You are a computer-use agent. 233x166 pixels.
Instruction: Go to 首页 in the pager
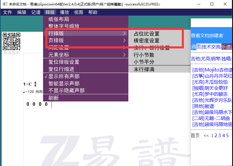click(195, 135)
